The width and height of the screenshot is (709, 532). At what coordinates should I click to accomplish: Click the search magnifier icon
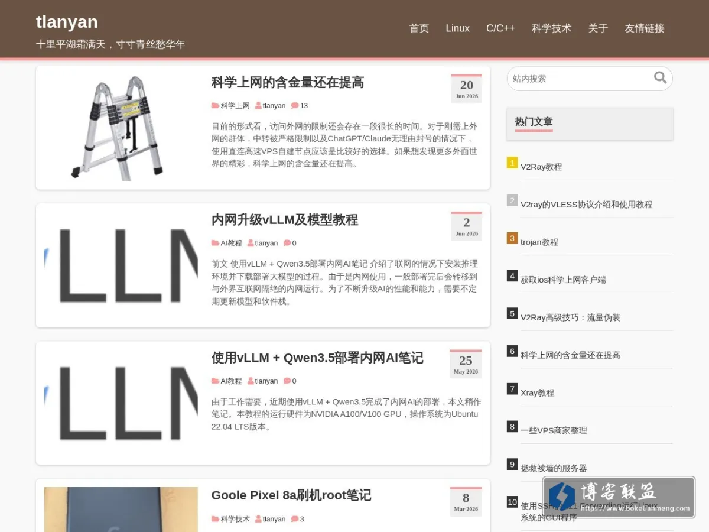(660, 77)
